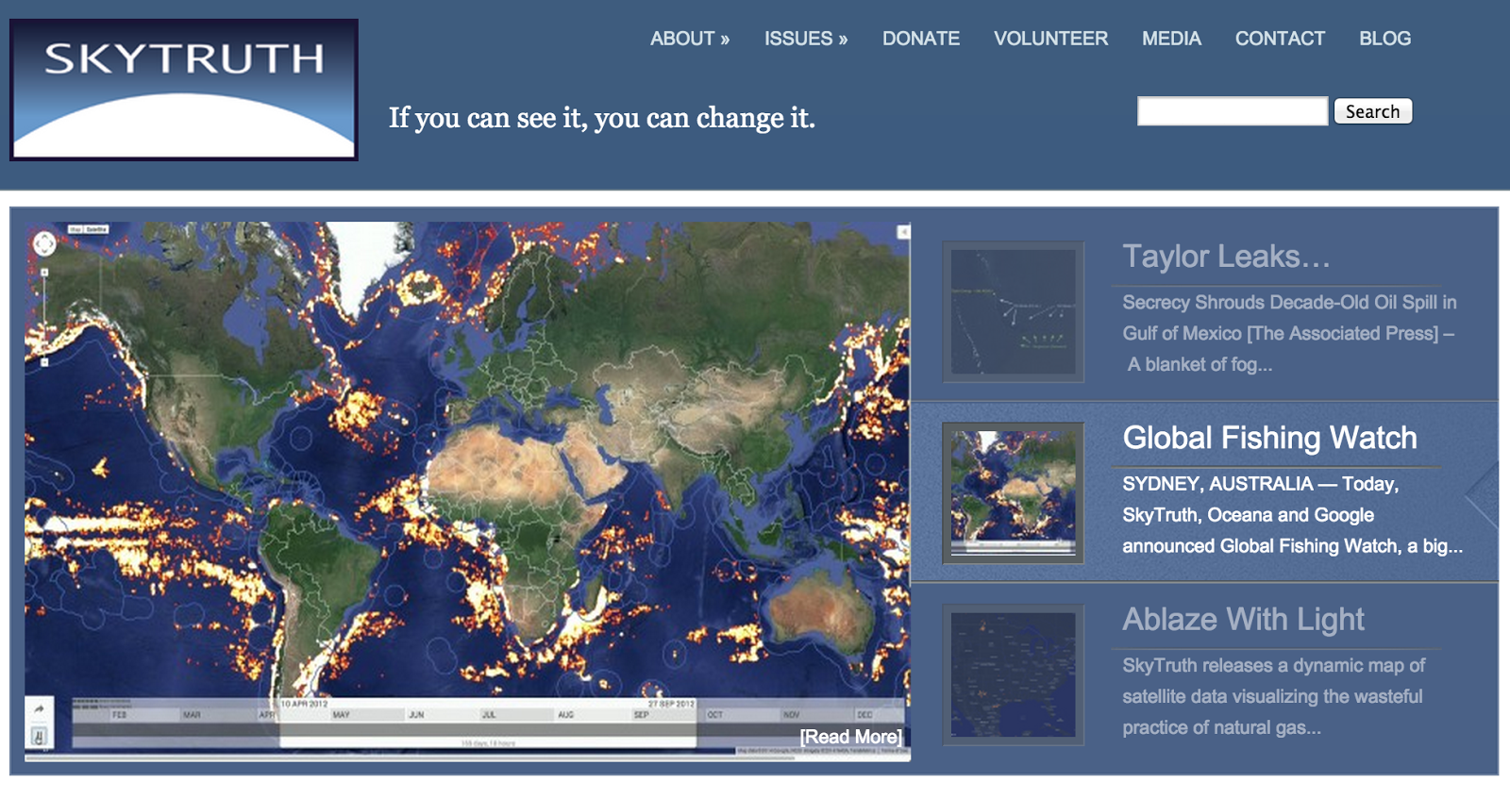Focus the search text field
The height and width of the screenshot is (799, 1510).
[1233, 111]
